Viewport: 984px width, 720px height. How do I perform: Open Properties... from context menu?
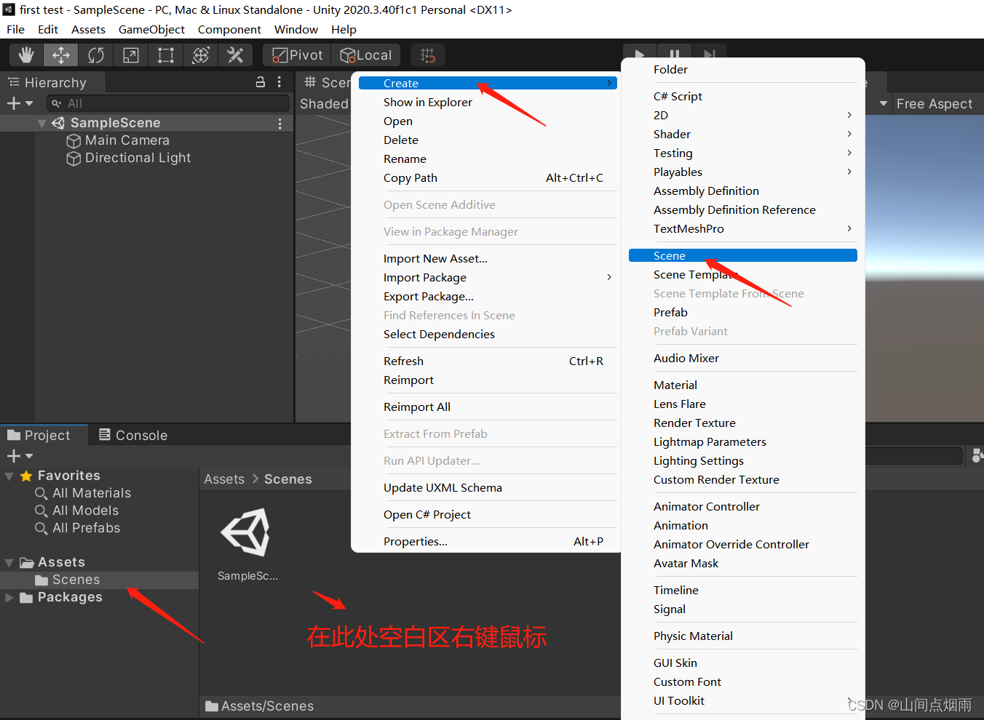488,541
